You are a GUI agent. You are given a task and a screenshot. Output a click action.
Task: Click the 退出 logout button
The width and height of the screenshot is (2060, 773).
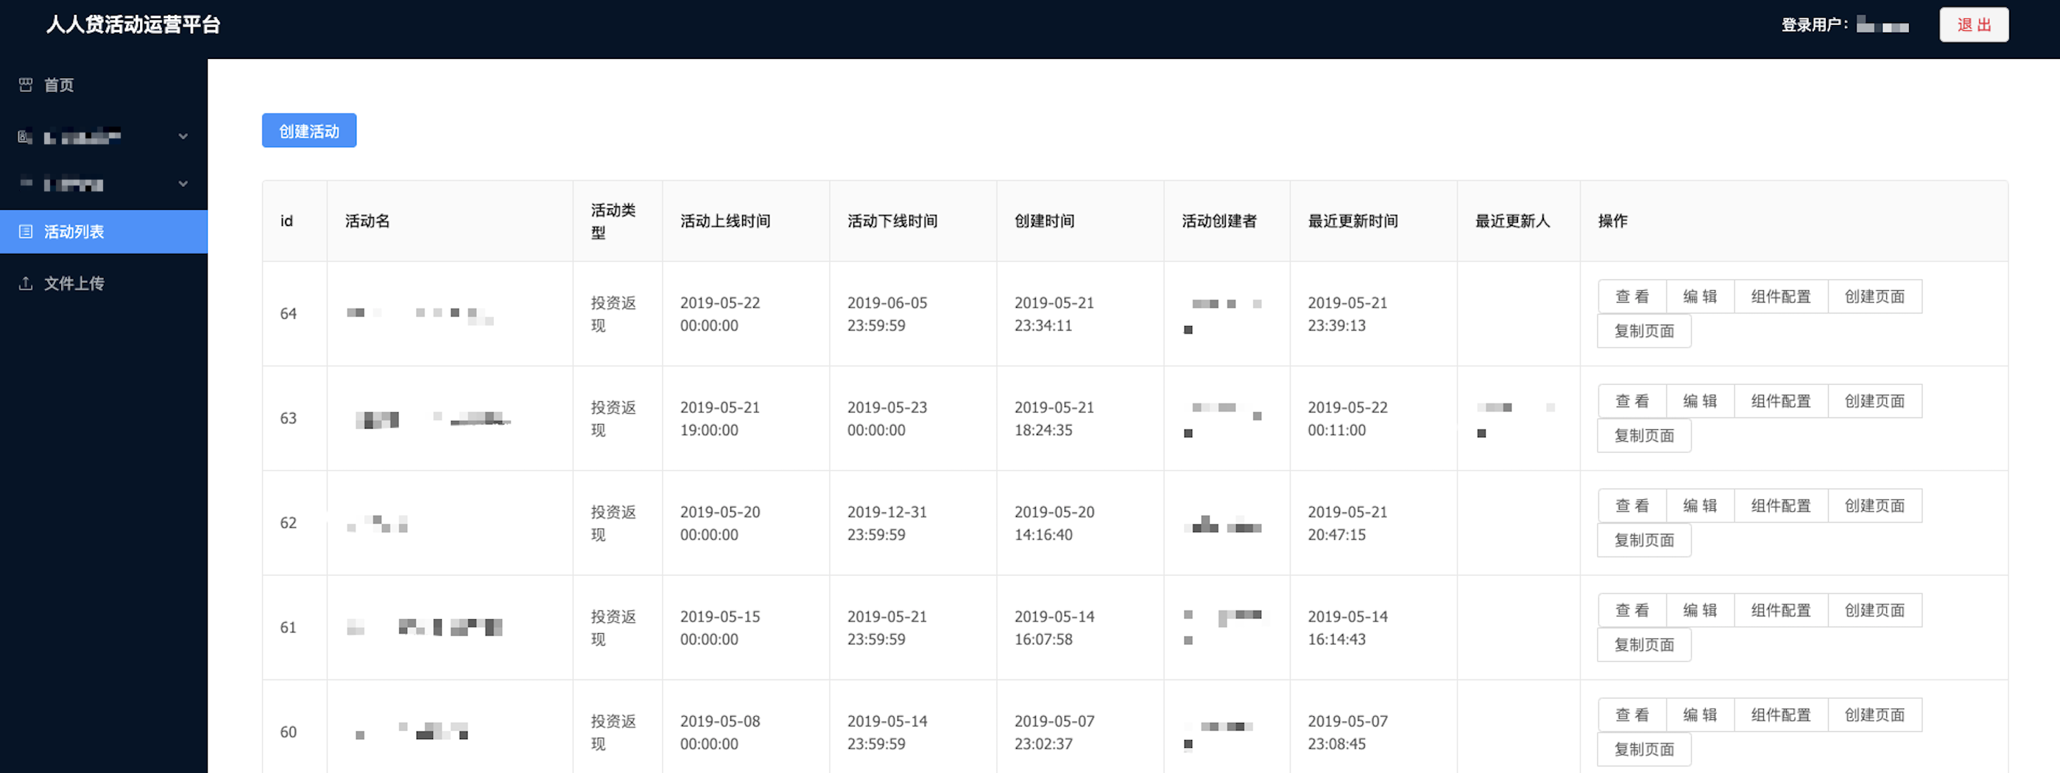[1974, 25]
